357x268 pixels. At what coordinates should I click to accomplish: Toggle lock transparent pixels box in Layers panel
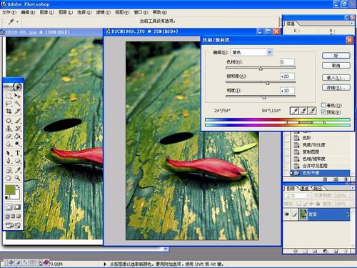point(299,204)
